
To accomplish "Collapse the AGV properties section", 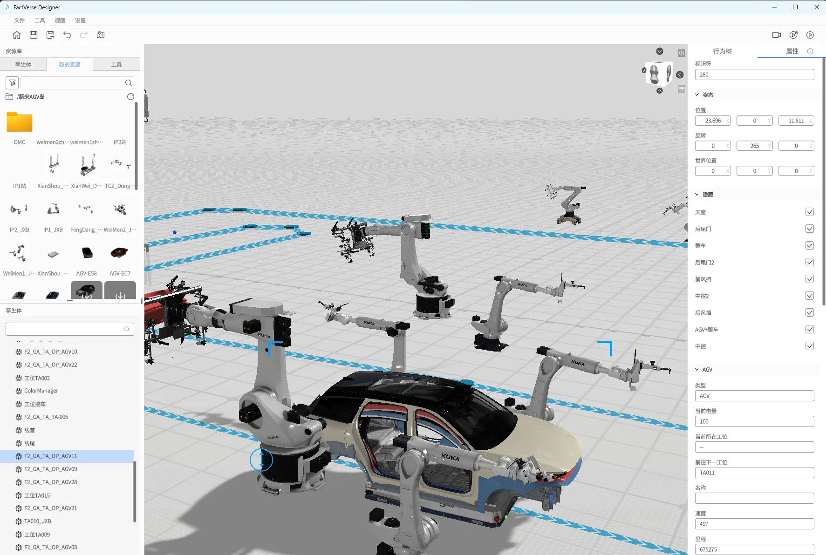I will tap(697, 370).
